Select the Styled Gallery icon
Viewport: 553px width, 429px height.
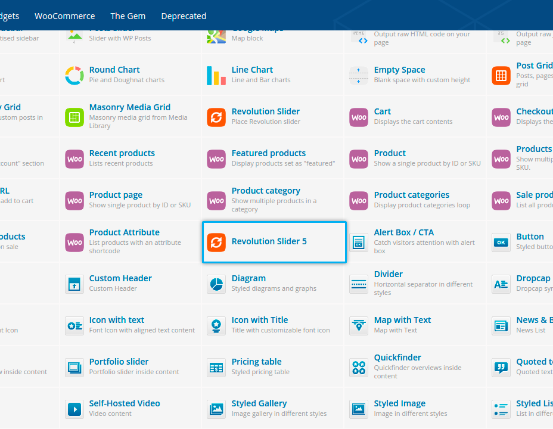216,409
